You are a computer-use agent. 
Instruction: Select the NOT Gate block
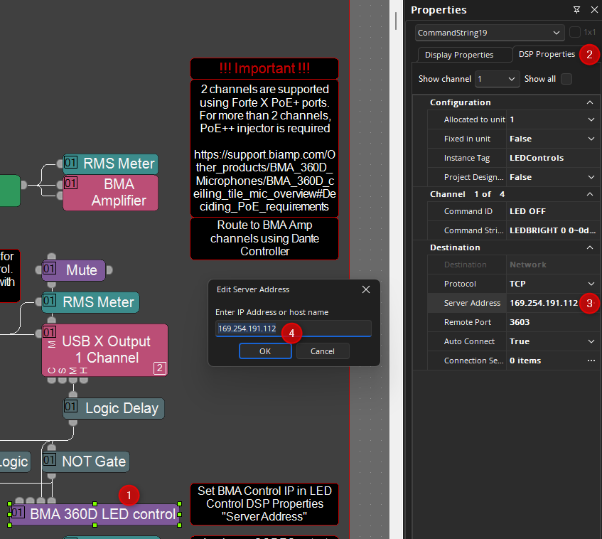coord(85,461)
